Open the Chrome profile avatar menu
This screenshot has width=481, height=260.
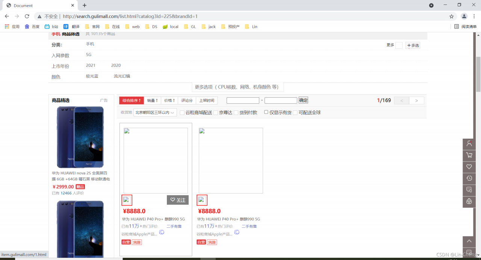point(464,16)
